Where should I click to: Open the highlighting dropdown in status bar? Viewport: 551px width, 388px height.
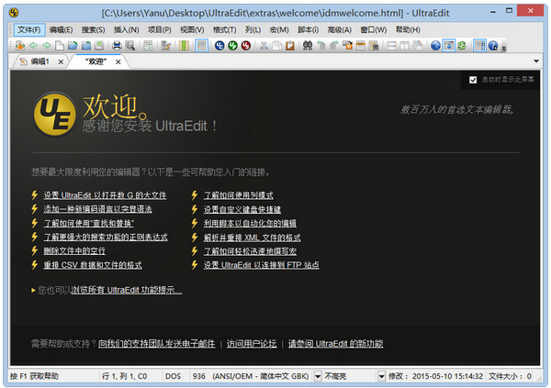tap(381, 376)
